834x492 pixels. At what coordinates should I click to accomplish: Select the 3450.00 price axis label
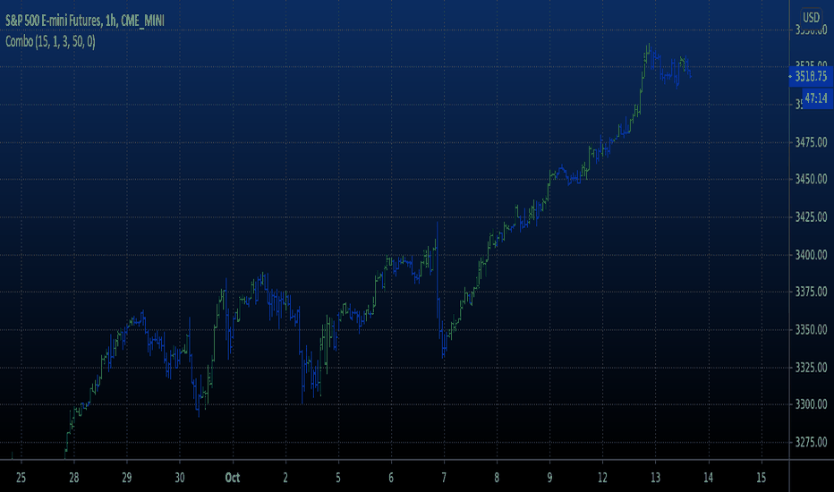(811, 179)
